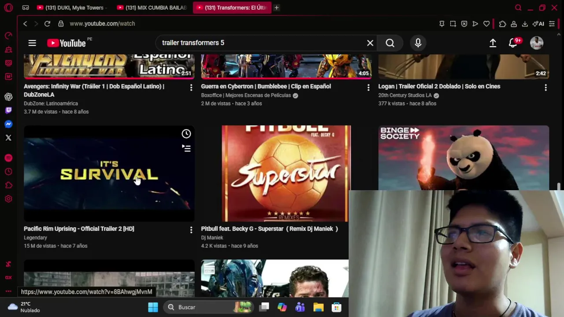Open the Windows Start button
The height and width of the screenshot is (317, 564).
[153, 307]
